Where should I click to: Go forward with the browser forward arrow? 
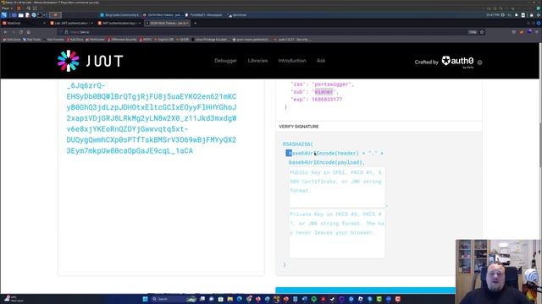click(x=14, y=32)
